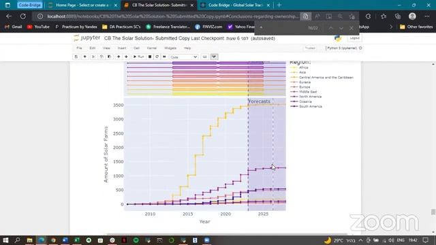
Task: Switch to Home Page browser tab
Action: [82, 5]
